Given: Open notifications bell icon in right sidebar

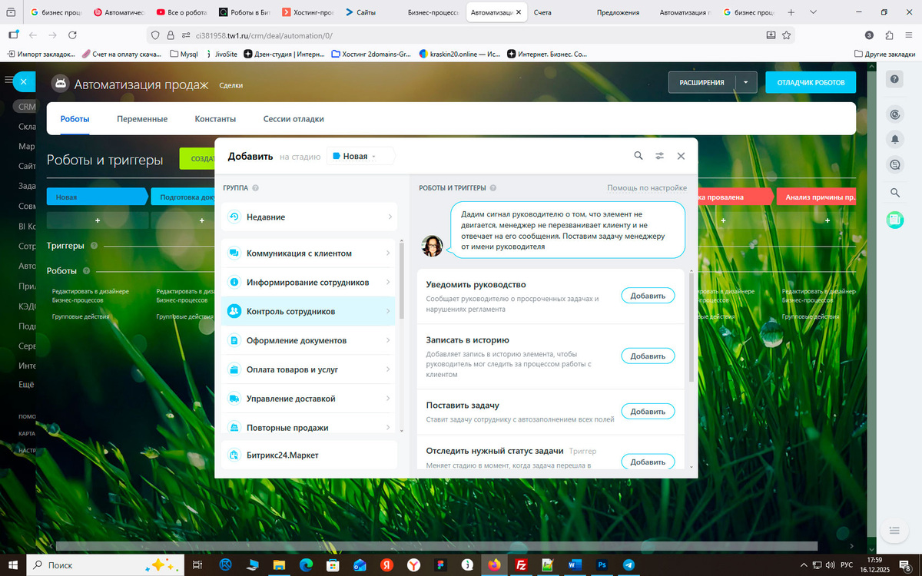Looking at the screenshot, I should (x=894, y=139).
